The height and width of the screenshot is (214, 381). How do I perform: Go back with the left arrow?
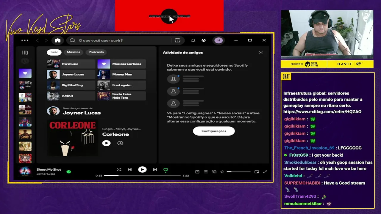(38, 40)
